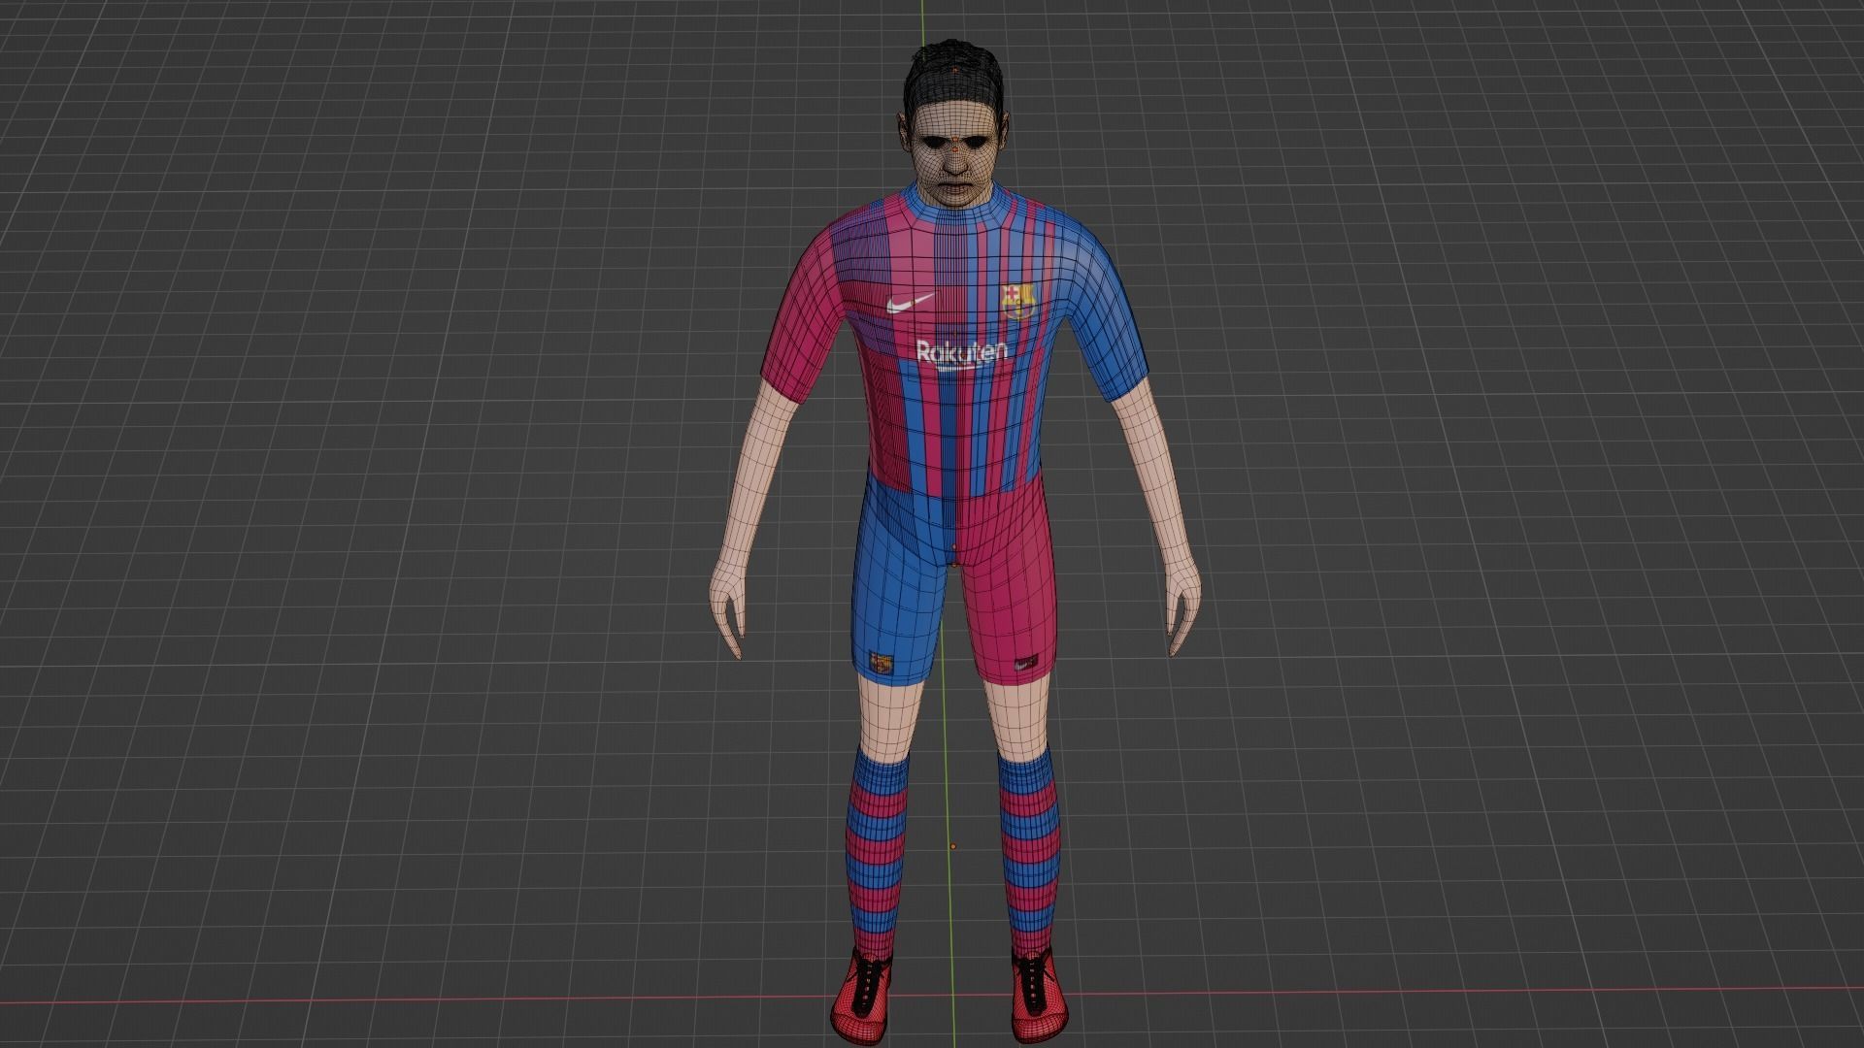1864x1048 pixels.
Task: Select the blue sleeve of the jersey
Action: pyautogui.click(x=1107, y=315)
